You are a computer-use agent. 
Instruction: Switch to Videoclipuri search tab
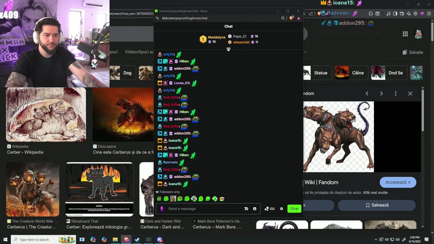tap(139, 52)
